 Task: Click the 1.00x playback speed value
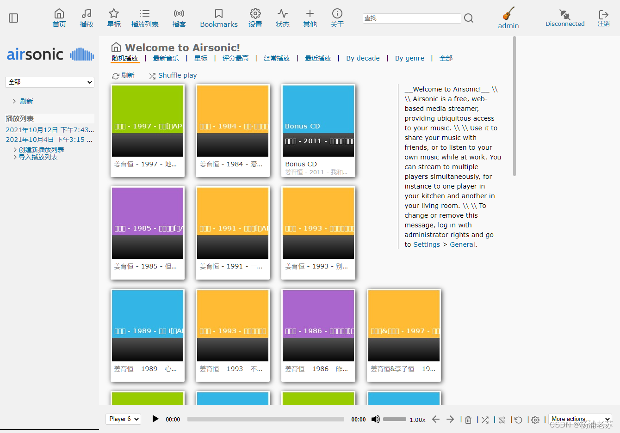(x=417, y=420)
